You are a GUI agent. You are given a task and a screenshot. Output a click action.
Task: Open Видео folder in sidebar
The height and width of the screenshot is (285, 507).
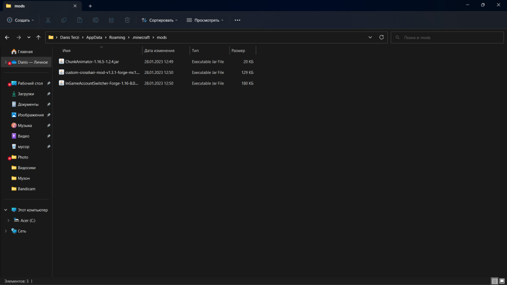tap(23, 136)
